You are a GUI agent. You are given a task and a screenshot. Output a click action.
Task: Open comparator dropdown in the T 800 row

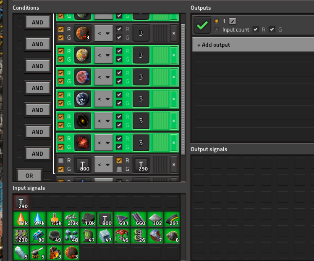point(104,165)
